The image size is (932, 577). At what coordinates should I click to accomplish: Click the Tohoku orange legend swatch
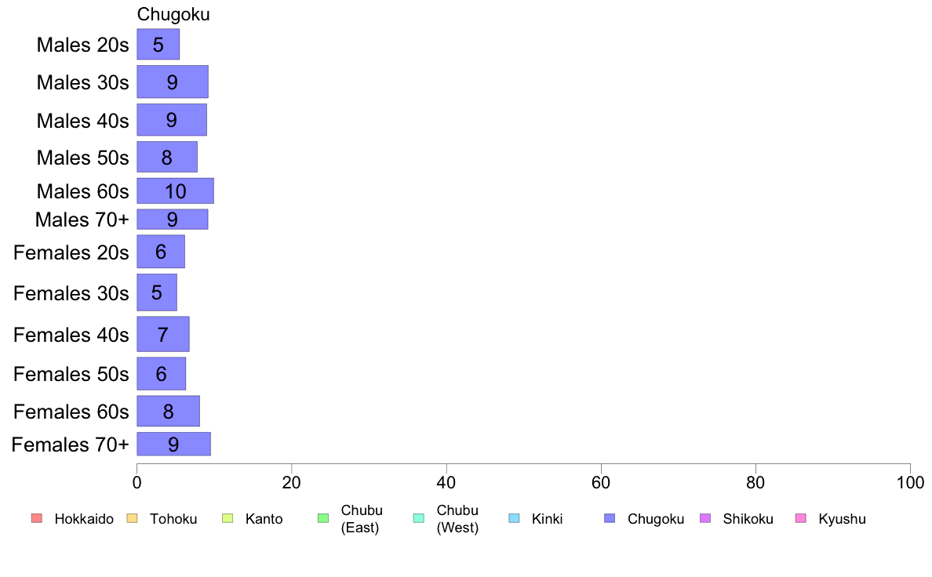pyautogui.click(x=132, y=518)
